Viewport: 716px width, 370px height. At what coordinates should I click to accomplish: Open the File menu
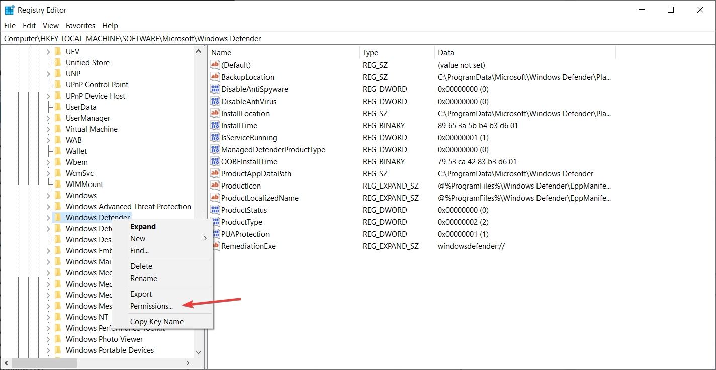pos(10,25)
